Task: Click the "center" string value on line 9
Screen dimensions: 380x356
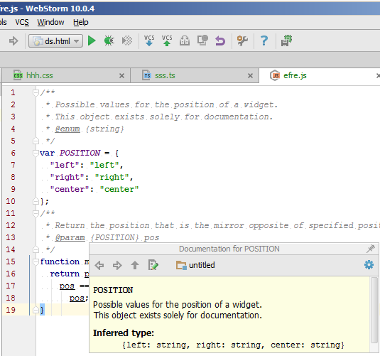Action: 119,189
